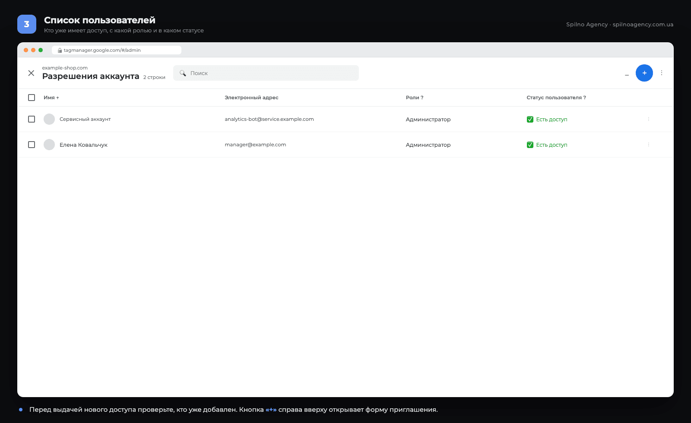The image size is (691, 423).
Task: Click the green window maximize dot
Action: 41,50
